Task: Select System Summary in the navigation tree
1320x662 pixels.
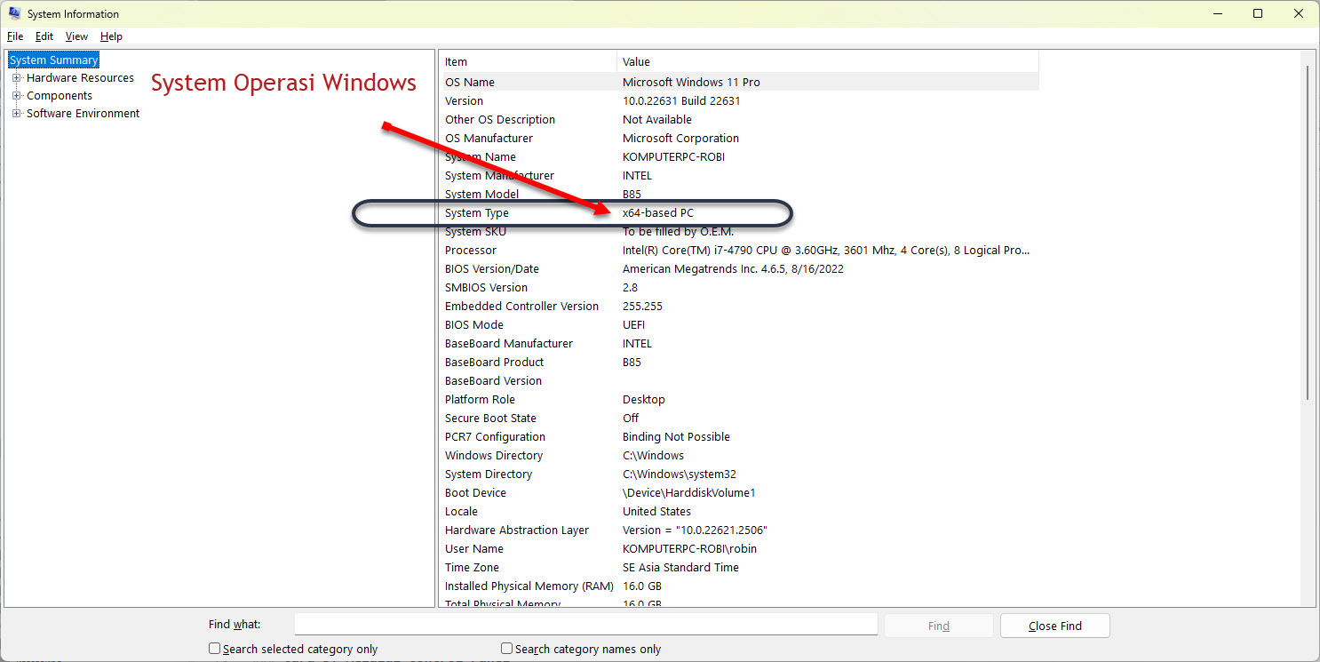Action: click(52, 59)
